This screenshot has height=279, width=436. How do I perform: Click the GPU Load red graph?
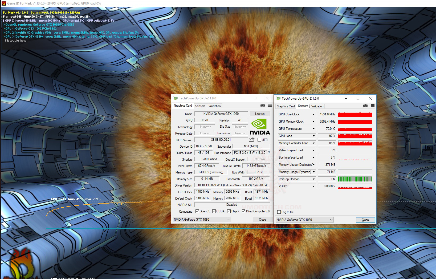(x=355, y=136)
